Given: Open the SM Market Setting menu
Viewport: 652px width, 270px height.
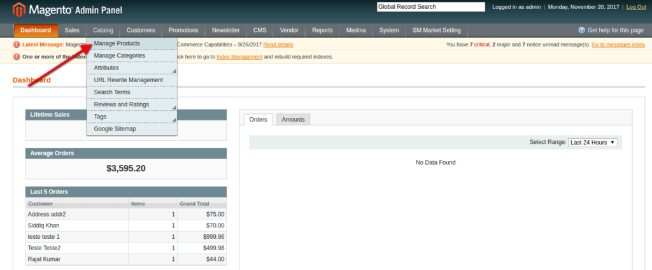Looking at the screenshot, I should tap(437, 31).
